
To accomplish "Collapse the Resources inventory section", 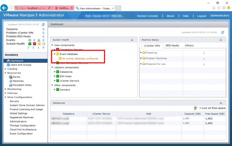I will pos(5,73).
